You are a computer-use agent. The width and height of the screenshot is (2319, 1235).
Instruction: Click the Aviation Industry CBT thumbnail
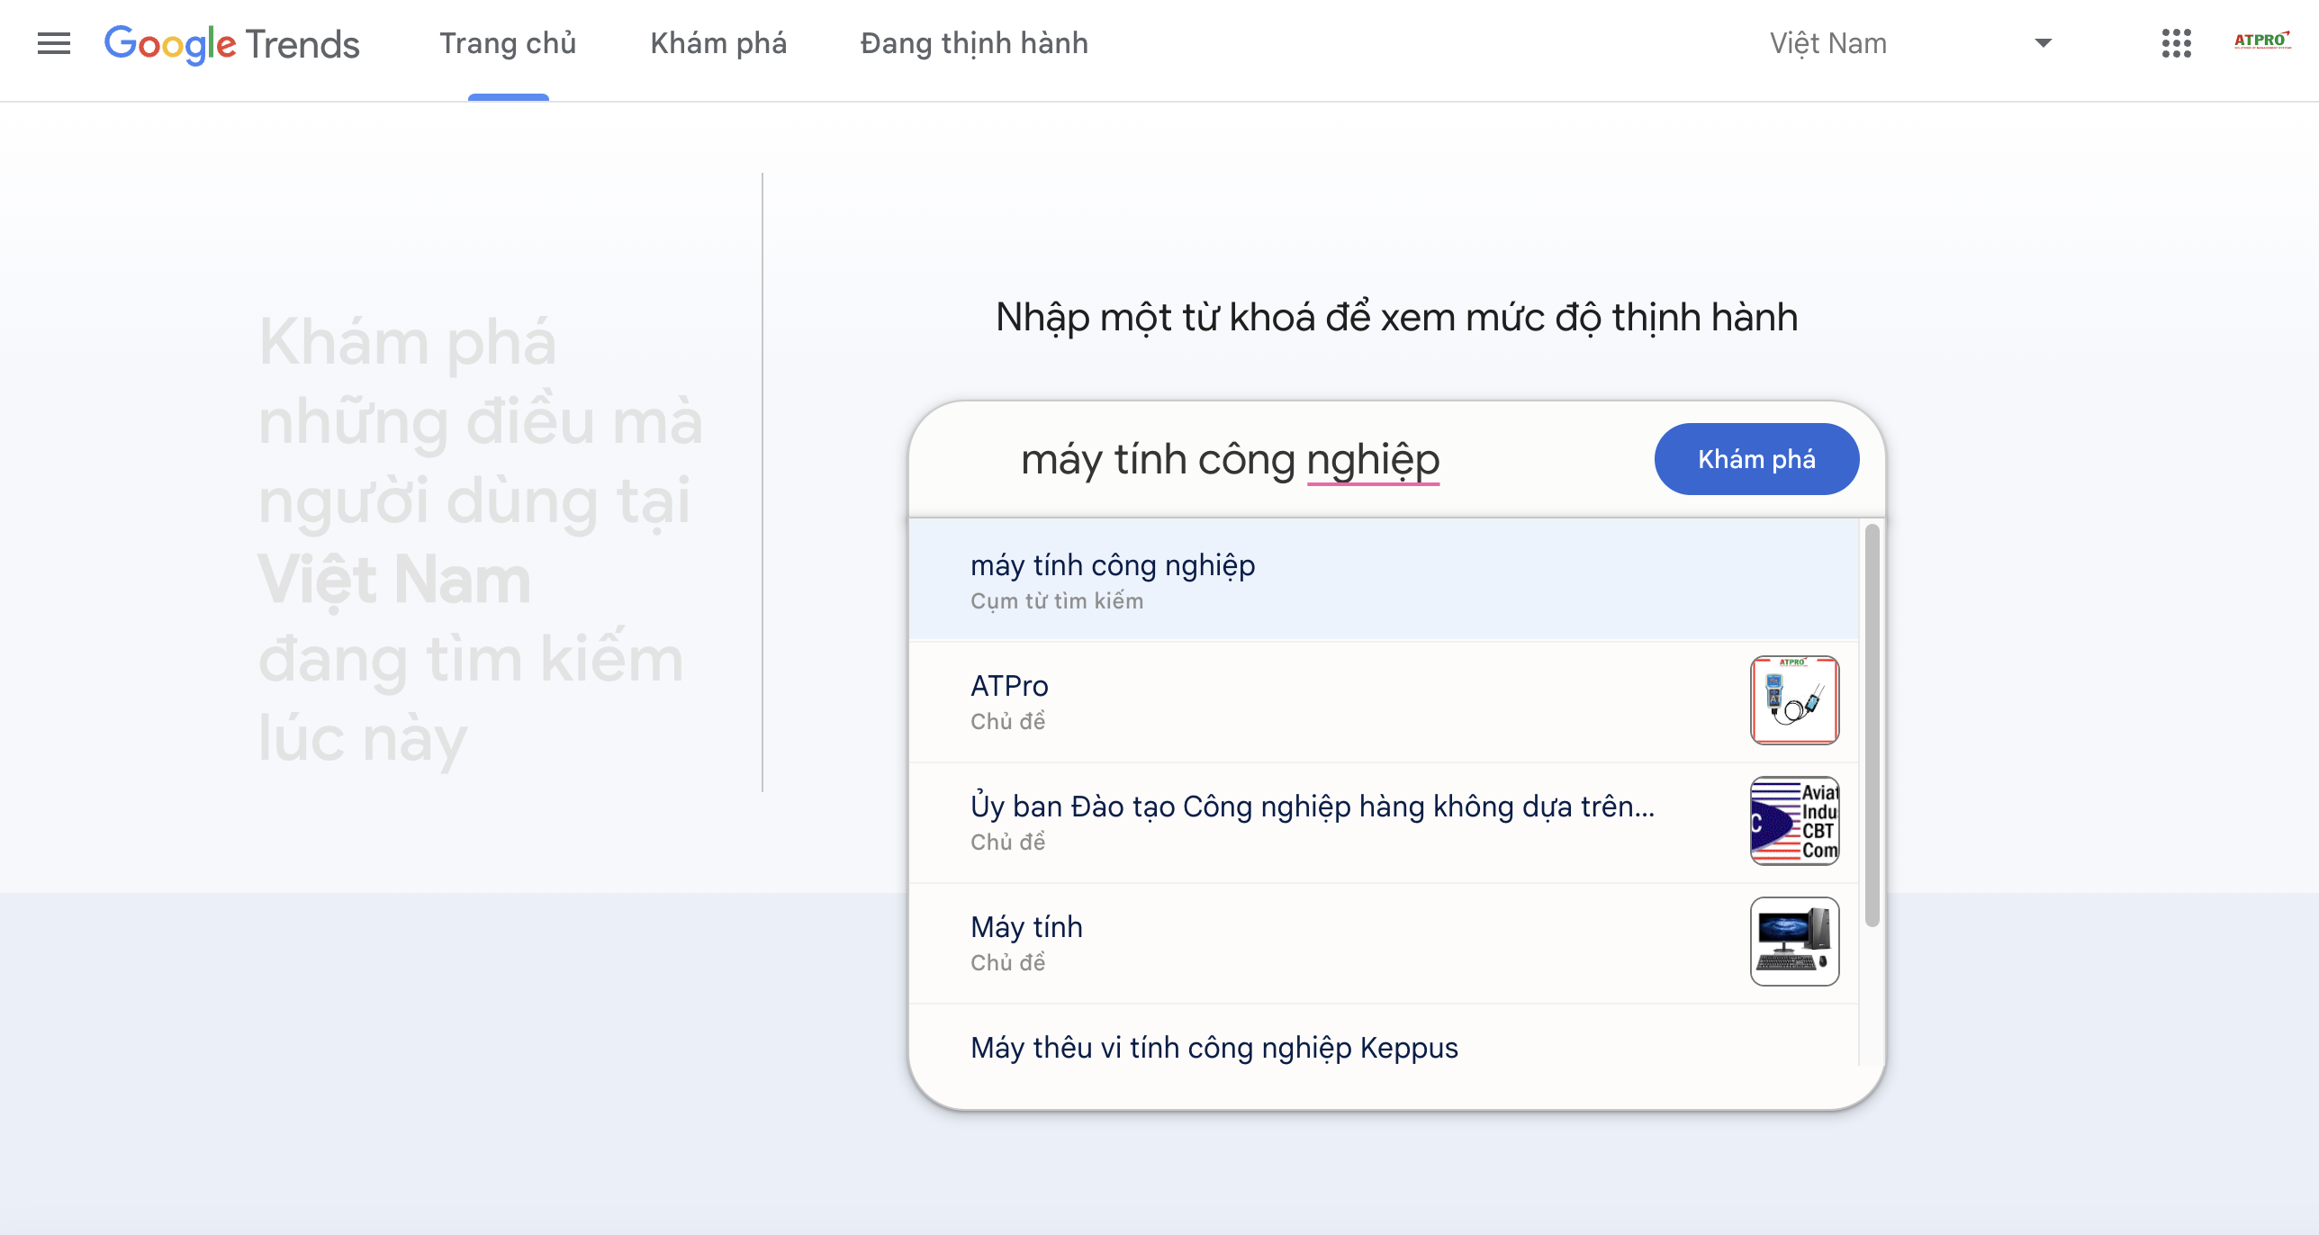[1794, 821]
